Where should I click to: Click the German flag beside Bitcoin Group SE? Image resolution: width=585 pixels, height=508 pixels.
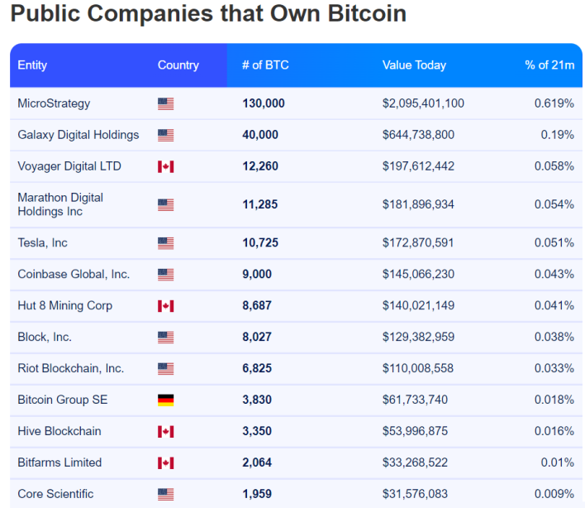pyautogui.click(x=165, y=400)
